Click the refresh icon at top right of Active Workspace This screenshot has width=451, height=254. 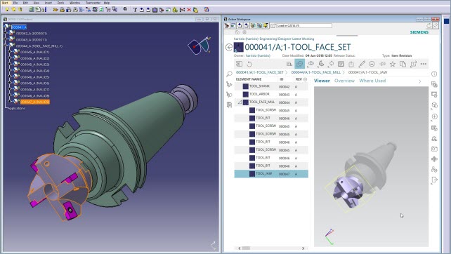429,26
